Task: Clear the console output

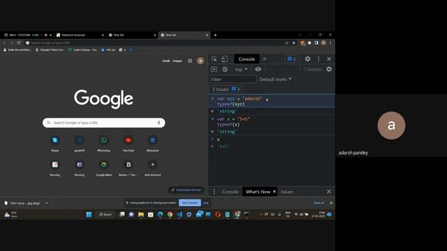Action: click(225, 70)
